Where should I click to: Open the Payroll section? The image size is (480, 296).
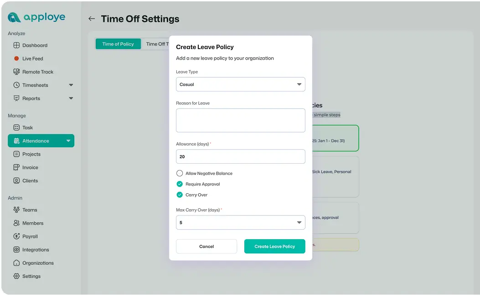17,236
